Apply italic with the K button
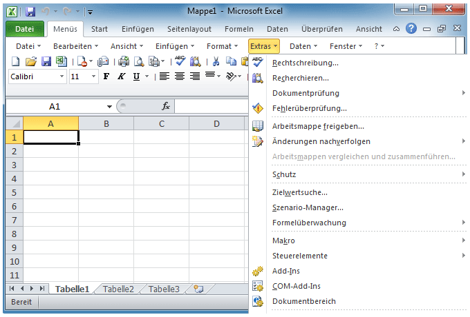 121,76
